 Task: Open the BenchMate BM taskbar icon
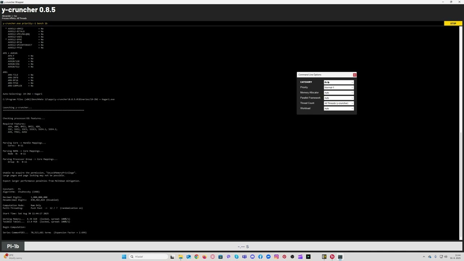(x=324, y=257)
